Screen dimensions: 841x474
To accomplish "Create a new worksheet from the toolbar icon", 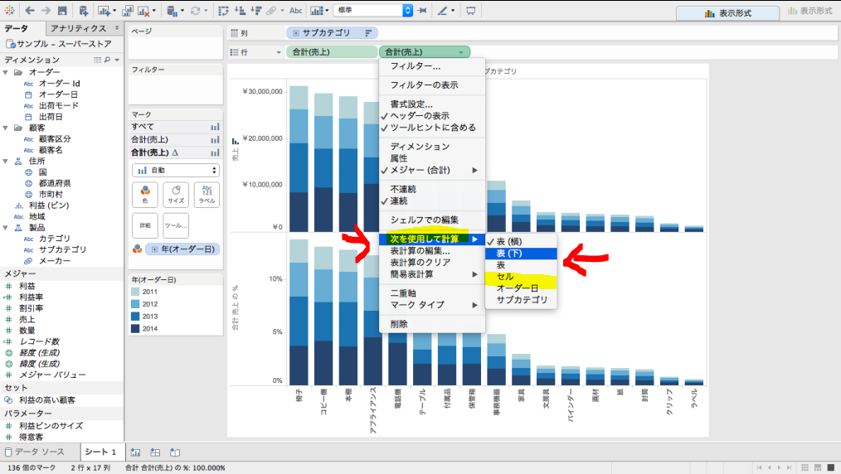I will point(104,10).
